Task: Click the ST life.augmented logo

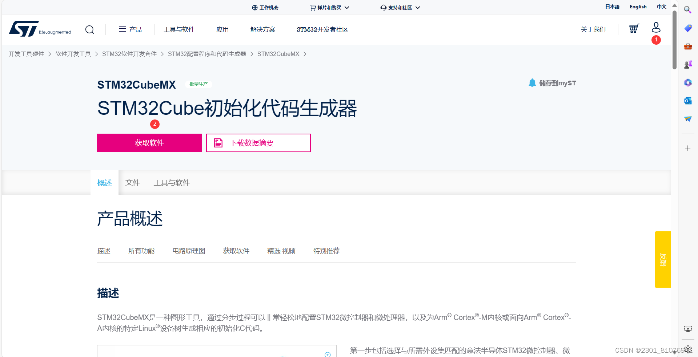Action: pyautogui.click(x=40, y=29)
